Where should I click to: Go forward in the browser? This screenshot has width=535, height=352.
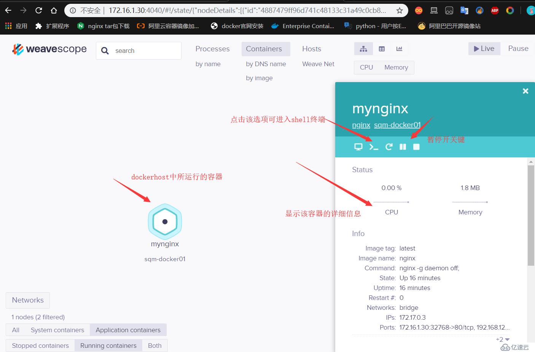[23, 10]
